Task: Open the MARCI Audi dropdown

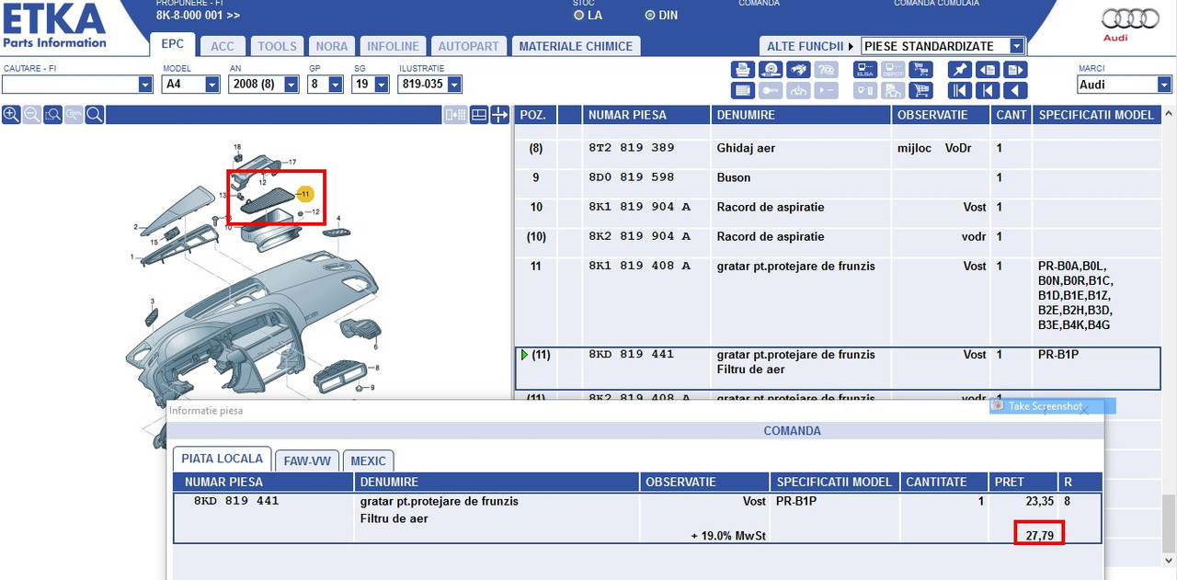Action: 1164,85
